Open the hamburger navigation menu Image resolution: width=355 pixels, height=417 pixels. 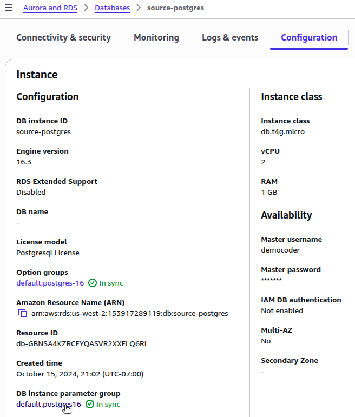[8, 8]
